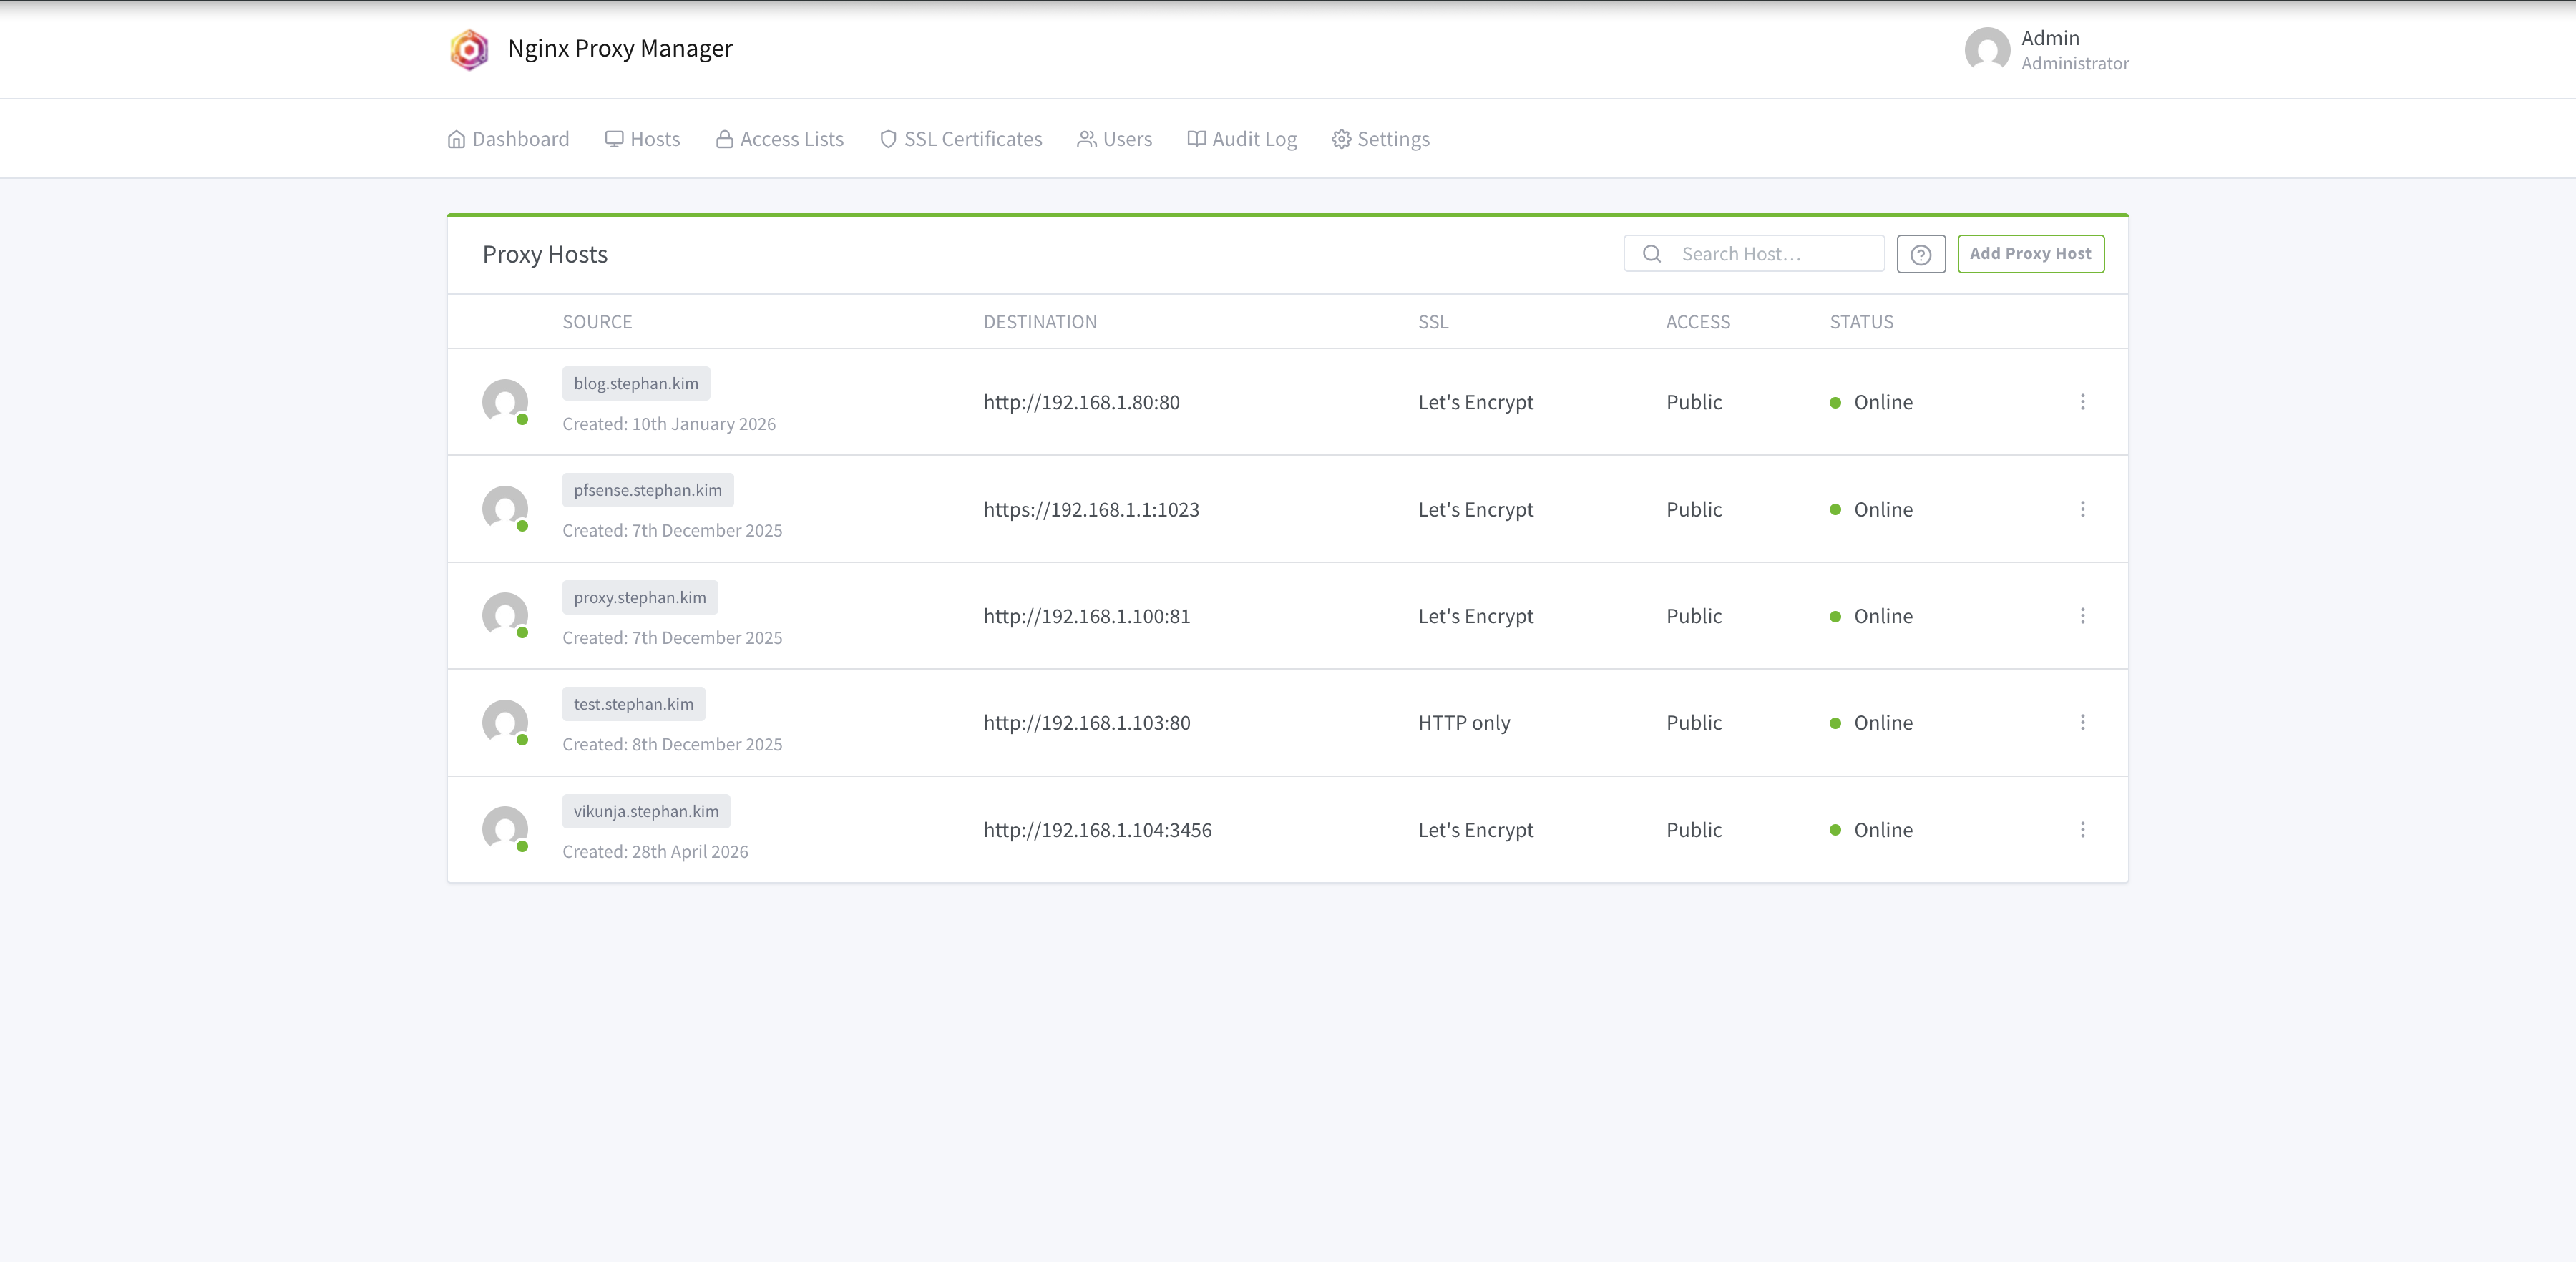Open actions menu for proxy.stephan.kim row

click(2082, 616)
